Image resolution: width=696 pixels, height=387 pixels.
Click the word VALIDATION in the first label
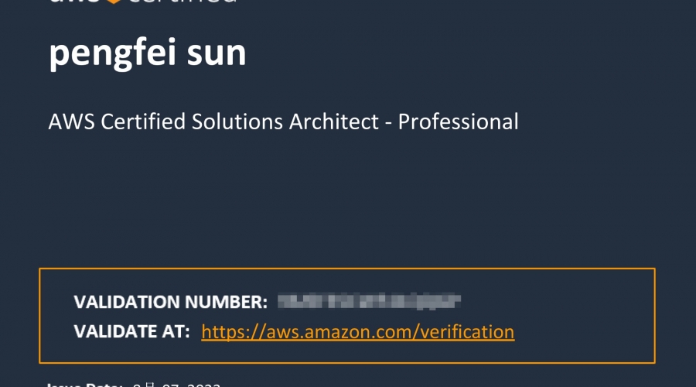[x=128, y=302]
